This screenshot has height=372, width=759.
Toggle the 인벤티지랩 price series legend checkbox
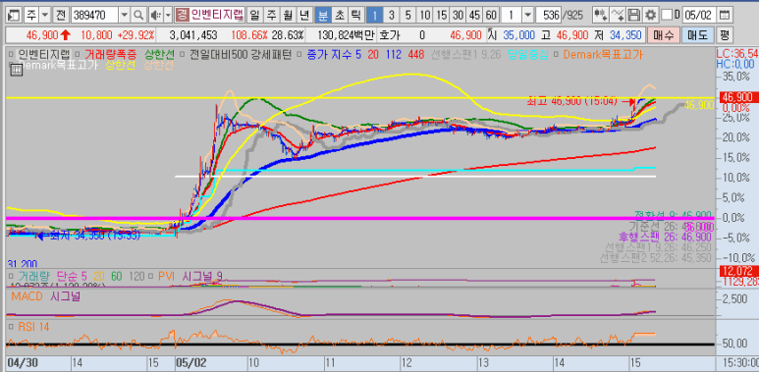(12, 55)
